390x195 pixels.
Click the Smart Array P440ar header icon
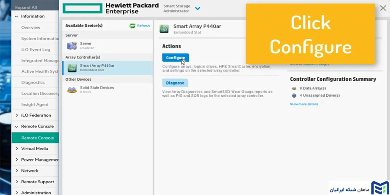(164, 28)
